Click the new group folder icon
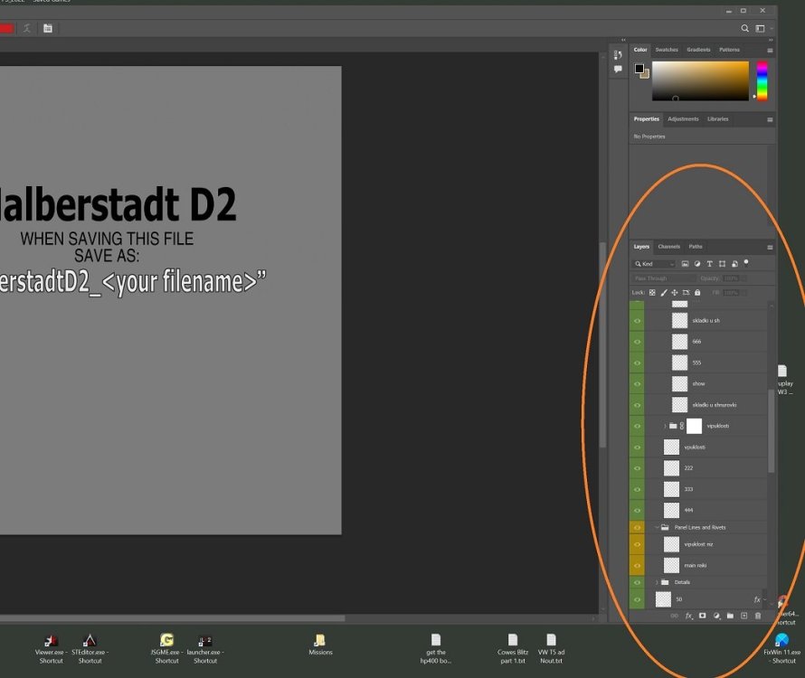The image size is (805, 678). point(730,616)
